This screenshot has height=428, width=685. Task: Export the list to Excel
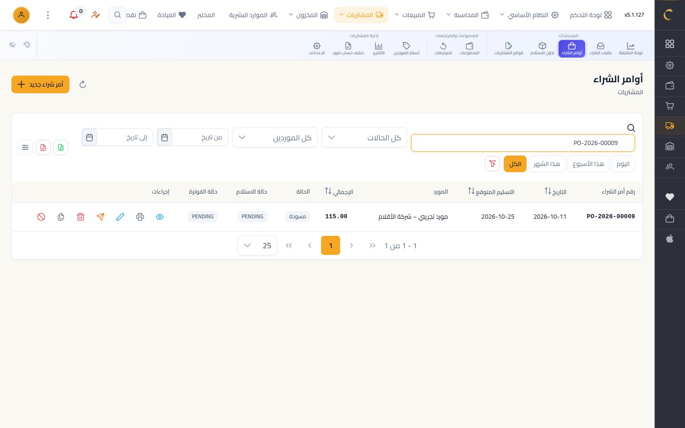61,147
